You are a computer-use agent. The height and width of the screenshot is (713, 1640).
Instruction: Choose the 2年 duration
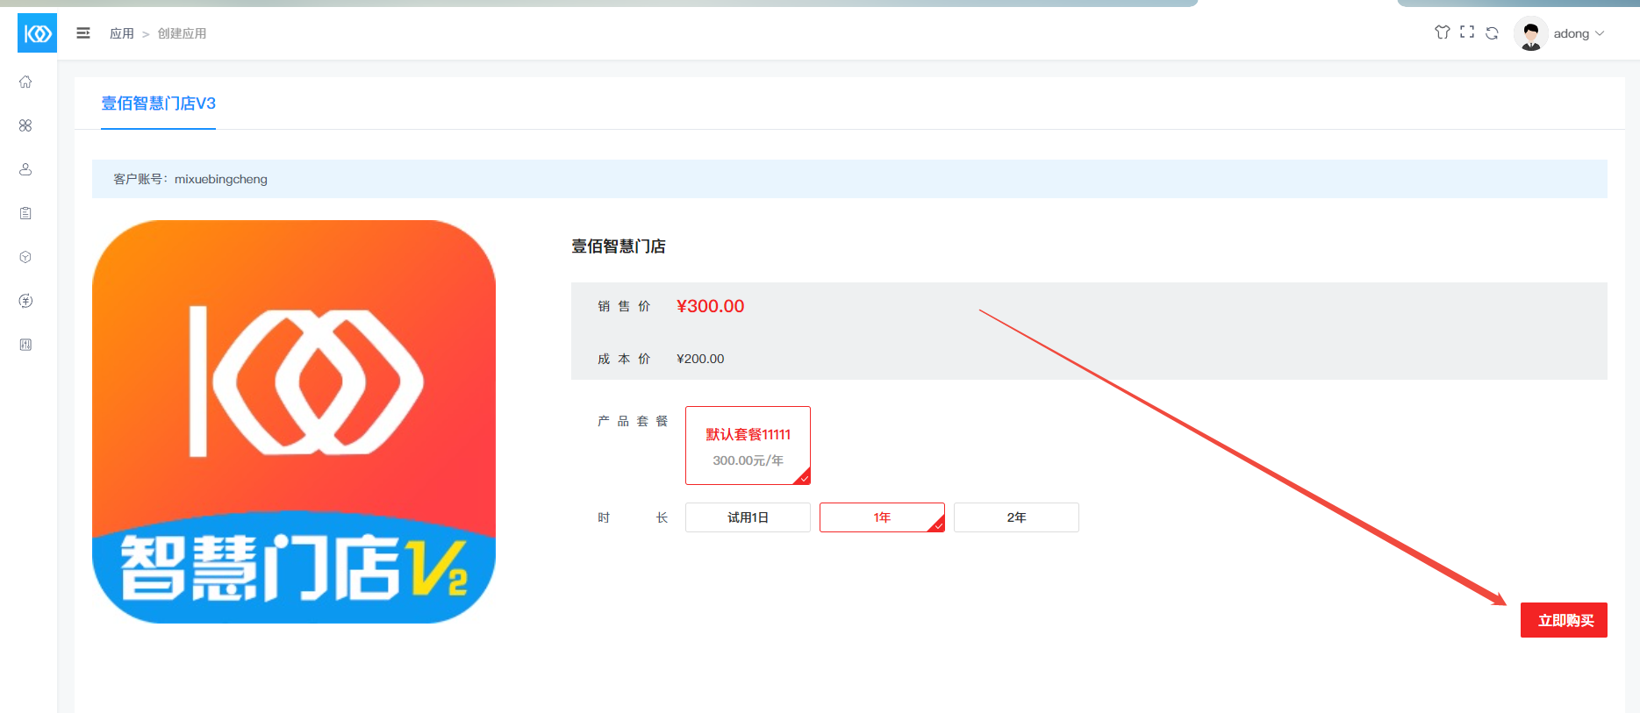[1016, 517]
